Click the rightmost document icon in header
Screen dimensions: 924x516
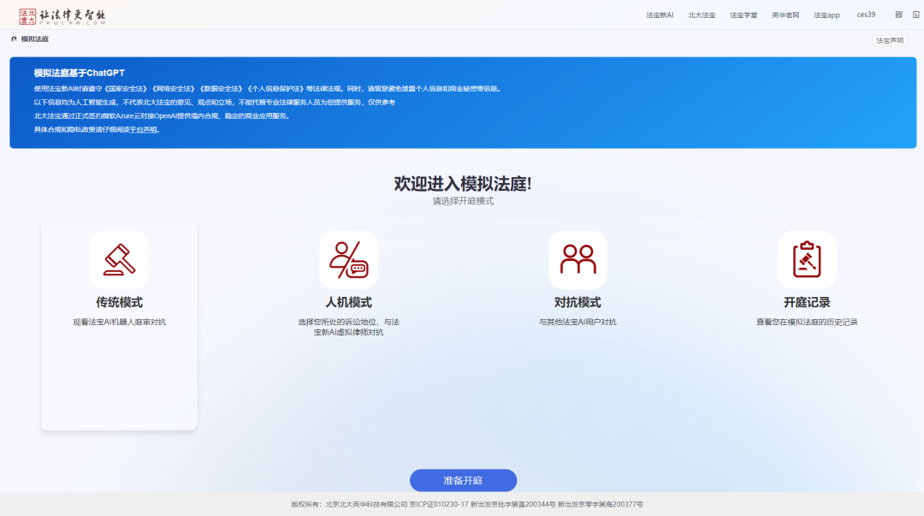(x=915, y=15)
